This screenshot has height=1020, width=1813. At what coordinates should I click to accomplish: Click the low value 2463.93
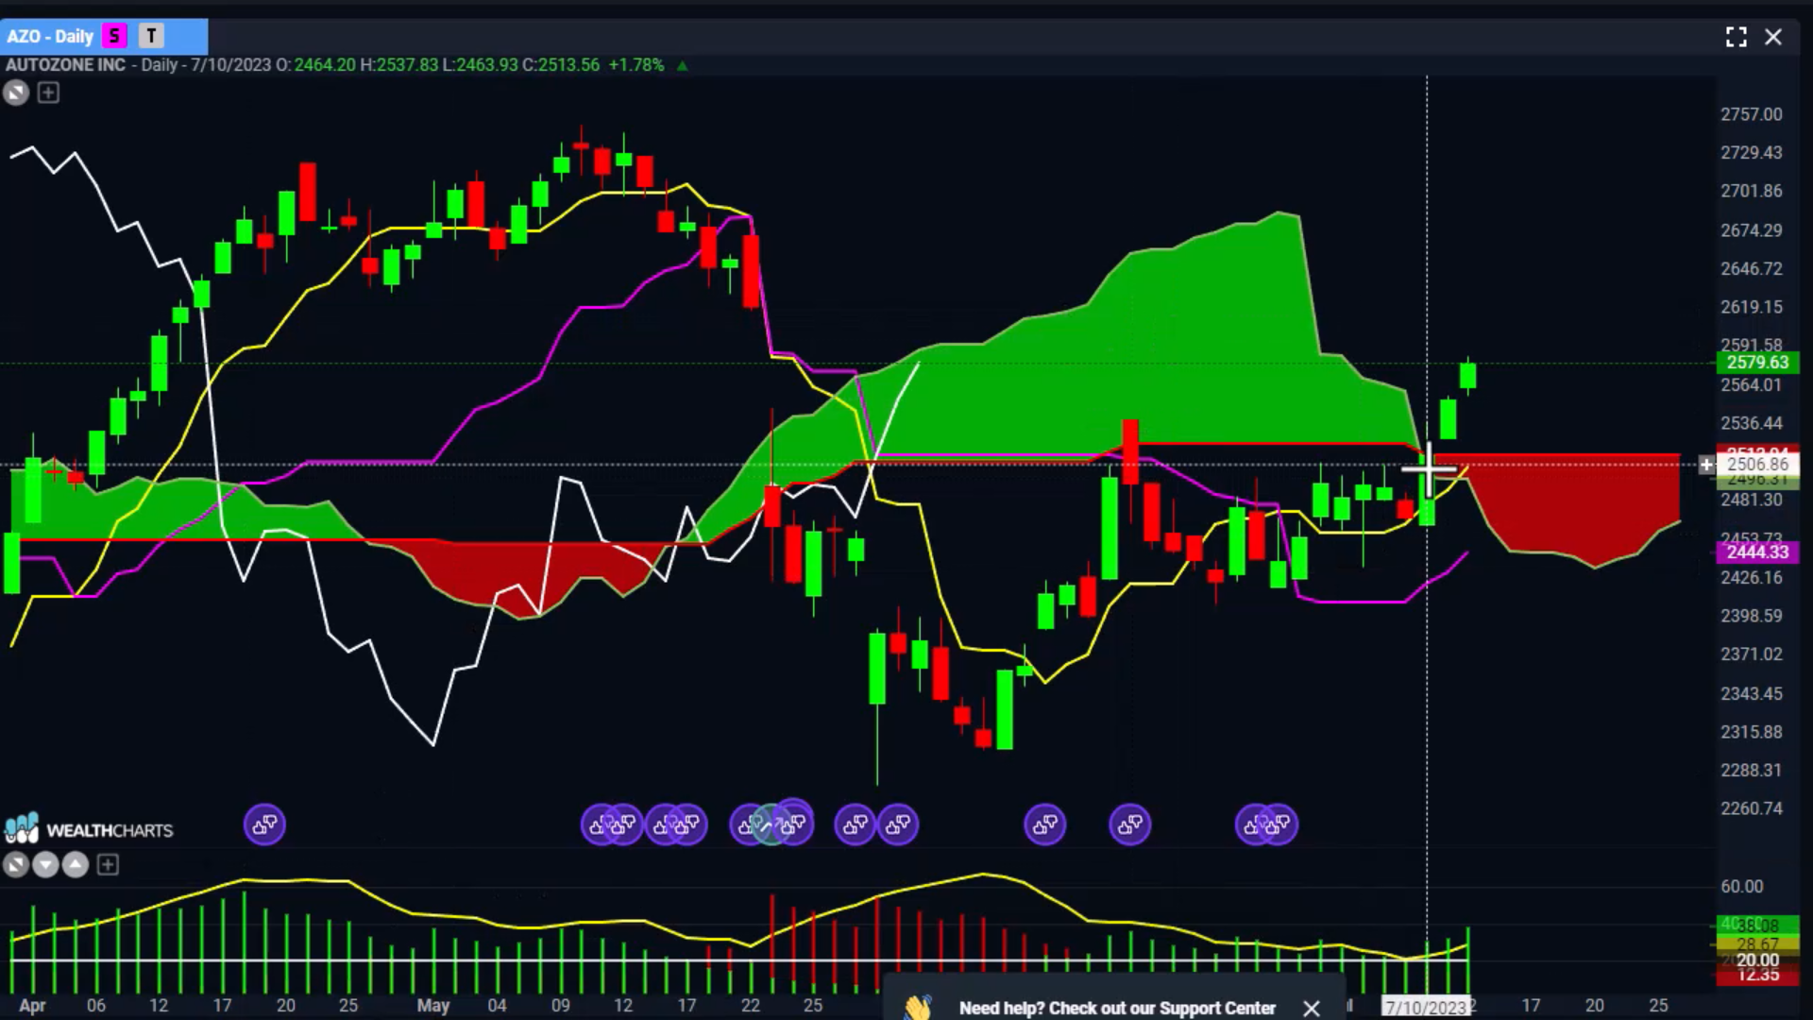tap(487, 64)
